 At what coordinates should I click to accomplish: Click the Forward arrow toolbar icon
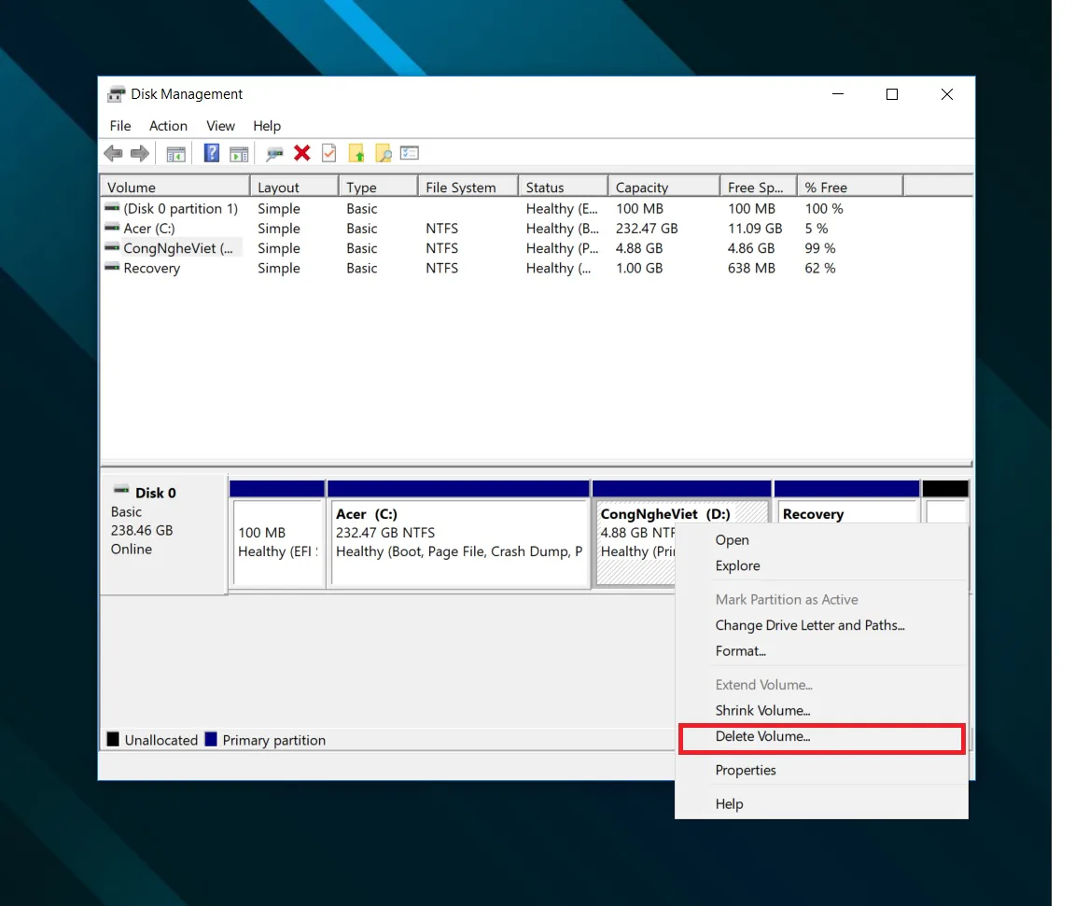click(140, 154)
